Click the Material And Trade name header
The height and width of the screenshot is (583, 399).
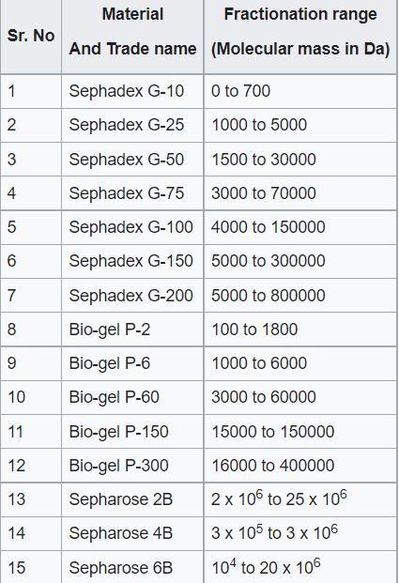pyautogui.click(x=132, y=37)
